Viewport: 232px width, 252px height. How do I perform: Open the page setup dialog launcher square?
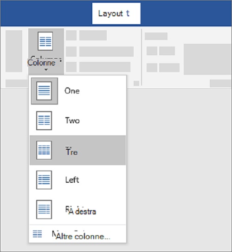pyautogui.click(x=136, y=83)
